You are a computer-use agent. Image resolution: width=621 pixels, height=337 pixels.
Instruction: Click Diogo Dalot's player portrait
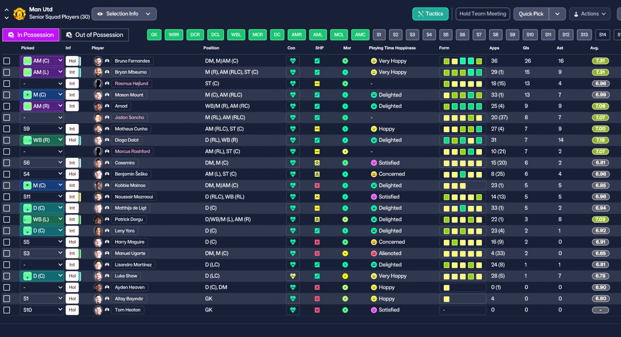(x=98, y=140)
